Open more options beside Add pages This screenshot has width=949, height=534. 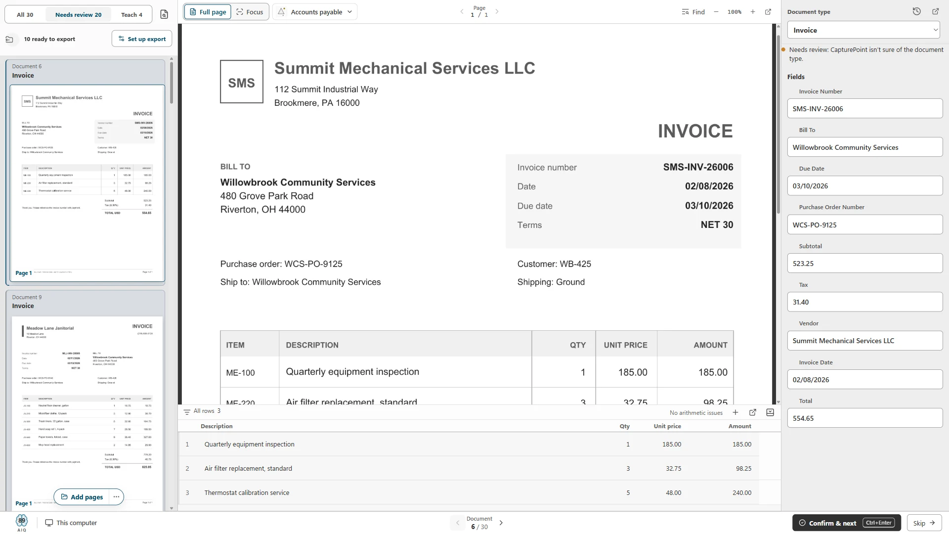(116, 497)
